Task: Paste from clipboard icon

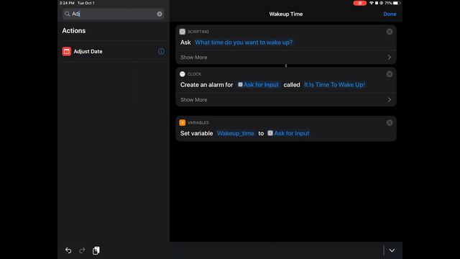Action: [96, 250]
